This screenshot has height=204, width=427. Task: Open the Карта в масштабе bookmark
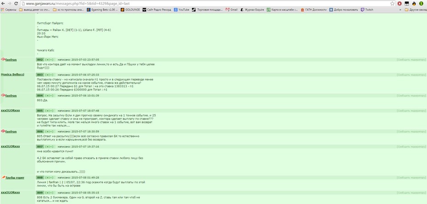282,10
